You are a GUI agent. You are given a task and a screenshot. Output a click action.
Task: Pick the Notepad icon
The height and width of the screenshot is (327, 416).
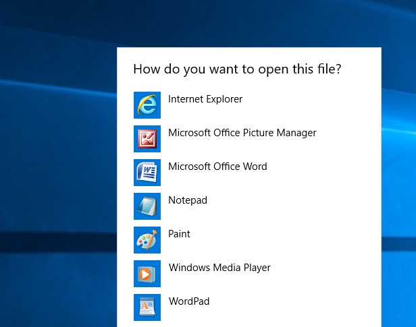coord(147,206)
